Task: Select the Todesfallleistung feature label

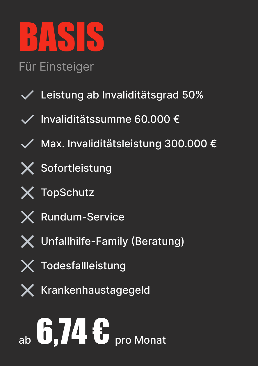Action: pyautogui.click(x=83, y=266)
